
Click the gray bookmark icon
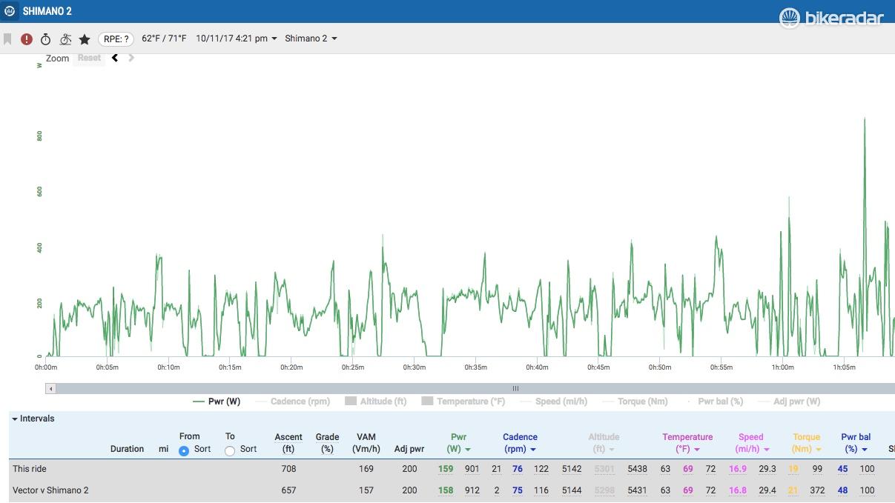(x=8, y=39)
